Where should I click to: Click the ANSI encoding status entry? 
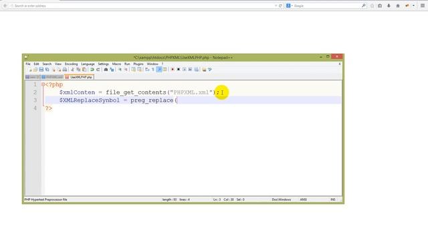(x=304, y=199)
